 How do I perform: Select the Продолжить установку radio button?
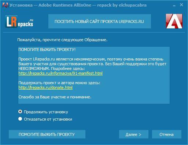(20, 111)
